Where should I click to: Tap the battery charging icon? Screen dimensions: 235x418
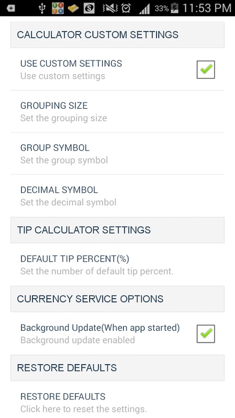tap(174, 8)
